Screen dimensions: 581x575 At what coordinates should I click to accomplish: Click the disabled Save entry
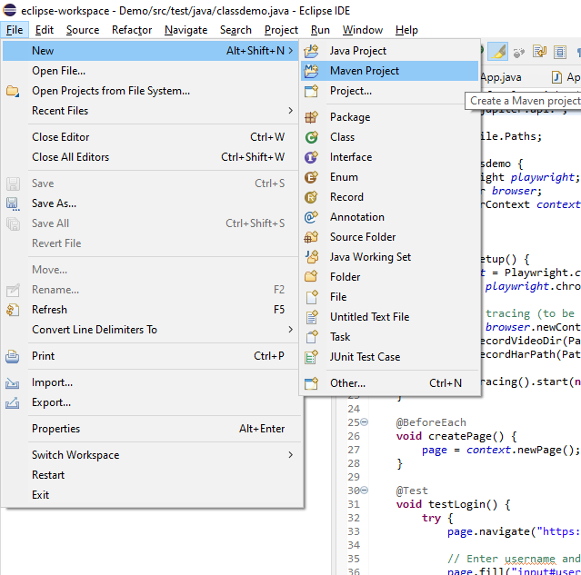click(150, 183)
